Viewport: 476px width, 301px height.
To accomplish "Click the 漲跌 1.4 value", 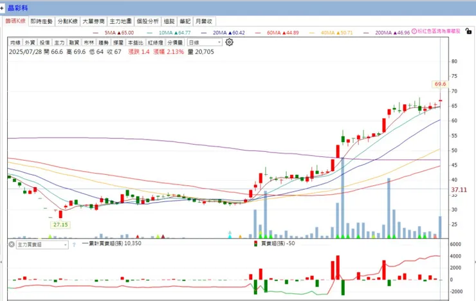I will click(139, 52).
